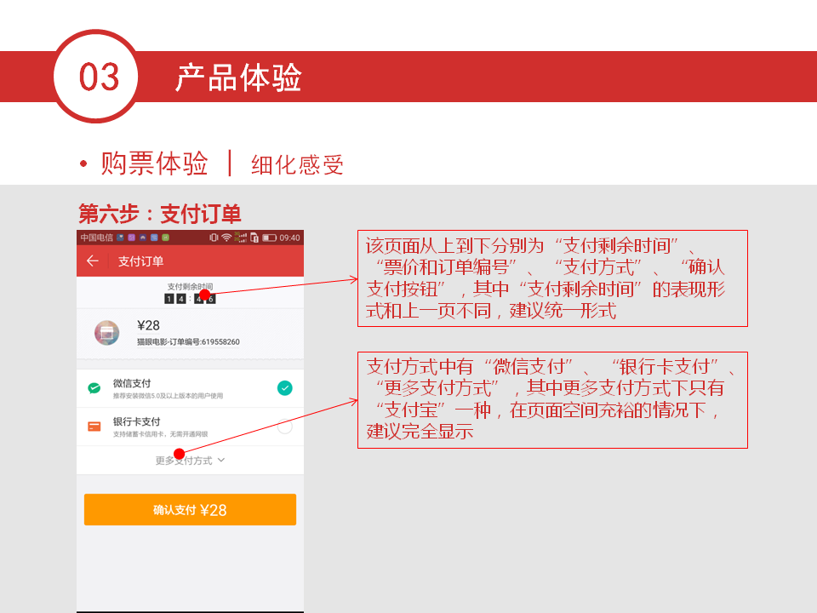Viewport: 817px width, 613px height.
Task: Click the 细化感受 subtitle text
Action: [x=297, y=164]
